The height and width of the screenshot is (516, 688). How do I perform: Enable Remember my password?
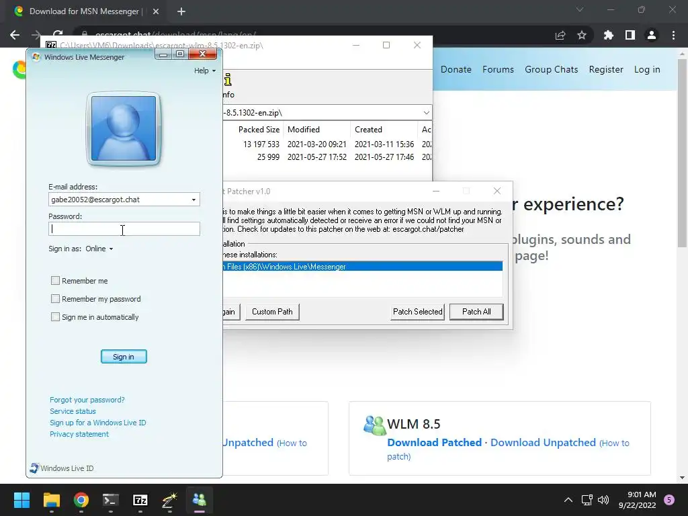(x=55, y=299)
